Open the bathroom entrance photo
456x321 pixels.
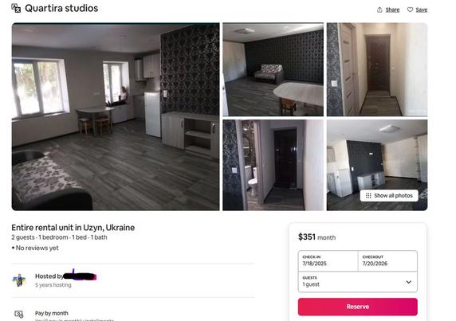pos(273,165)
